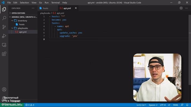Screen dimensions: 191x107
Task: Minimize the VS Code window
Action: point(171,3)
